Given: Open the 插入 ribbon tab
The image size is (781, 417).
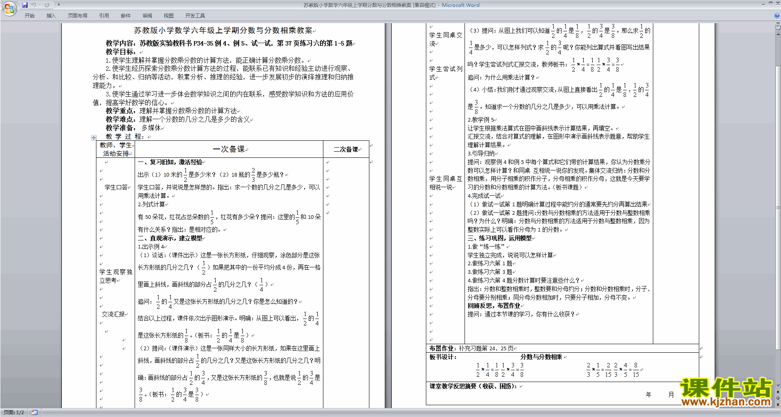Looking at the screenshot, I should (51, 16).
